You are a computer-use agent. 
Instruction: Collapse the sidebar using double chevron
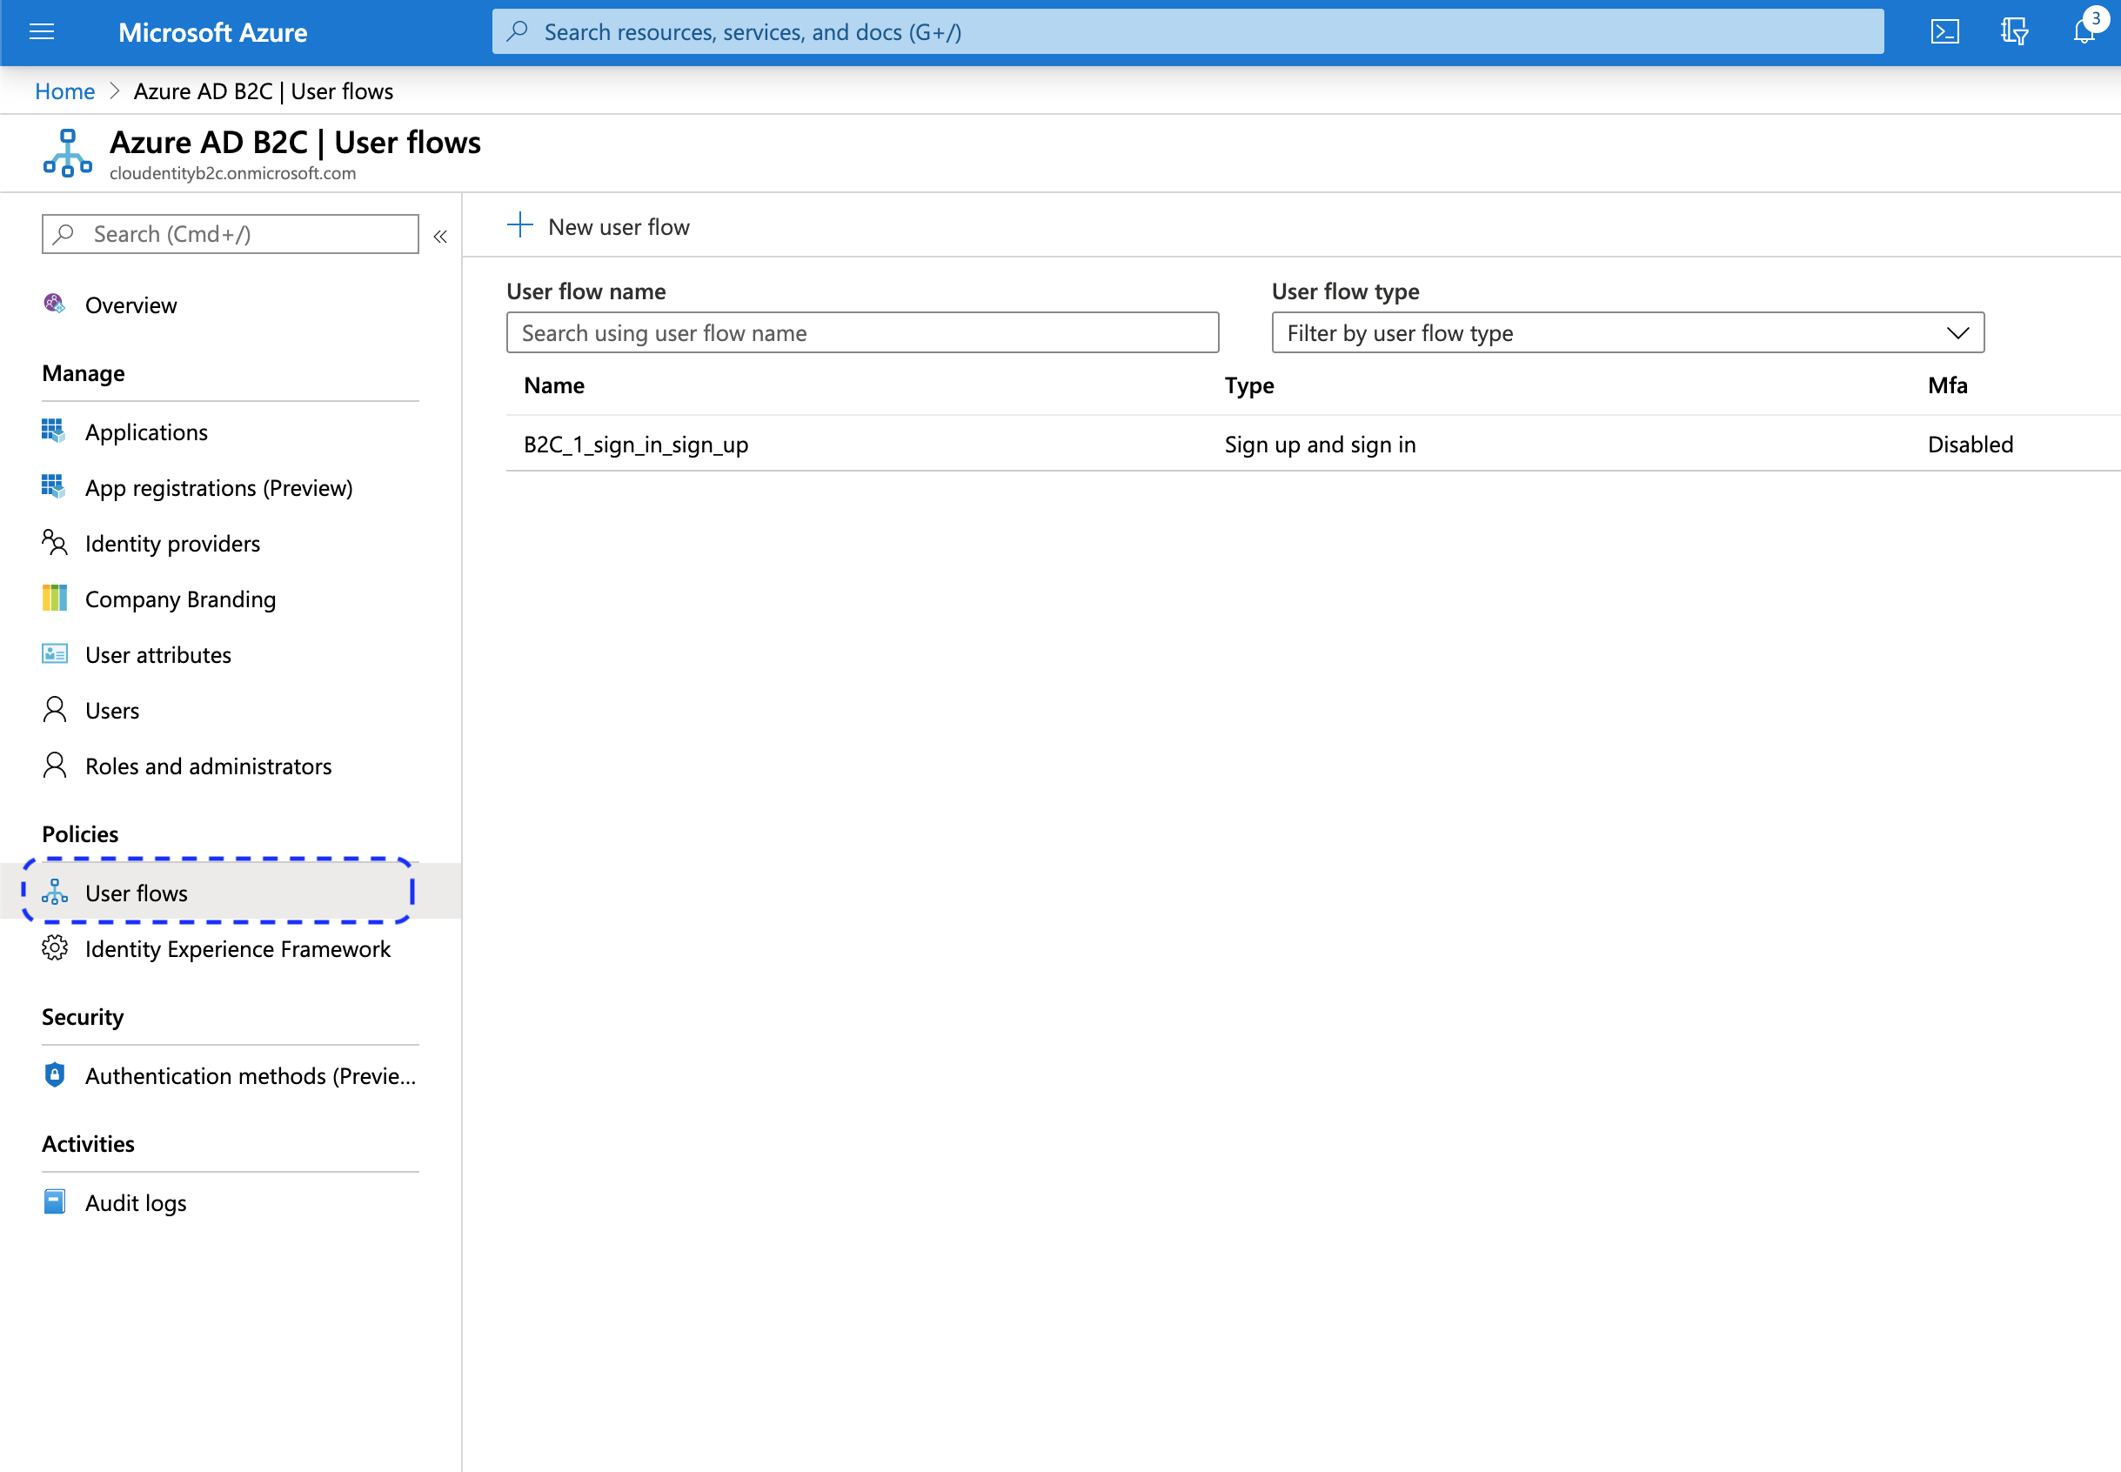440,236
